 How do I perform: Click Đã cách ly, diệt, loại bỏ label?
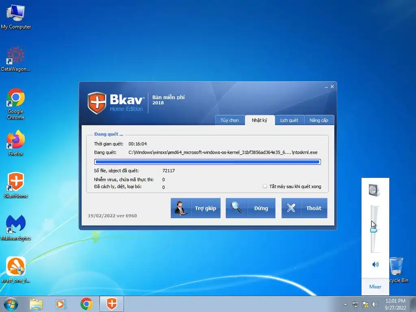(118, 186)
